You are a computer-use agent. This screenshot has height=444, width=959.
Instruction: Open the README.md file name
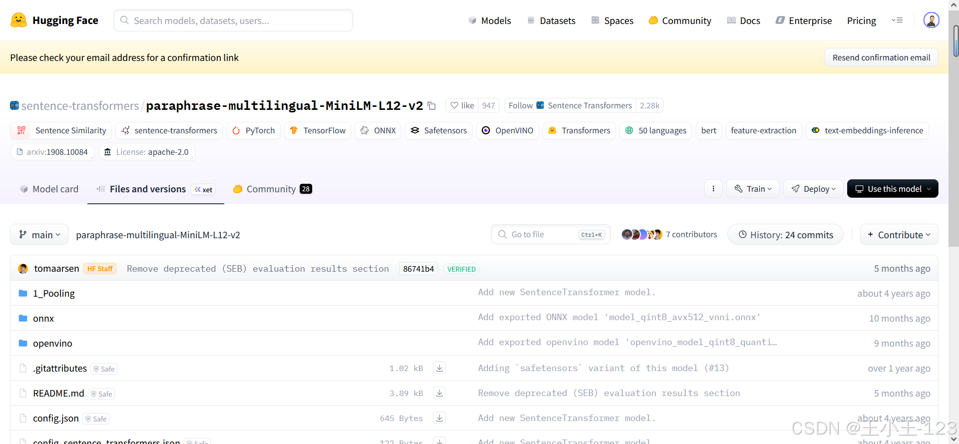pyautogui.click(x=58, y=393)
